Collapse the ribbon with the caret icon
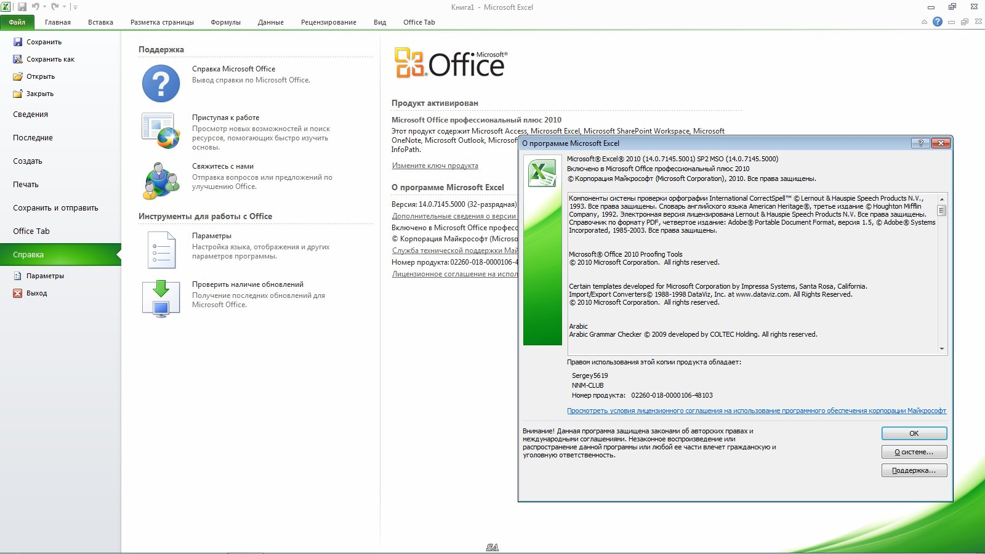This screenshot has height=554, width=985. 924,22
